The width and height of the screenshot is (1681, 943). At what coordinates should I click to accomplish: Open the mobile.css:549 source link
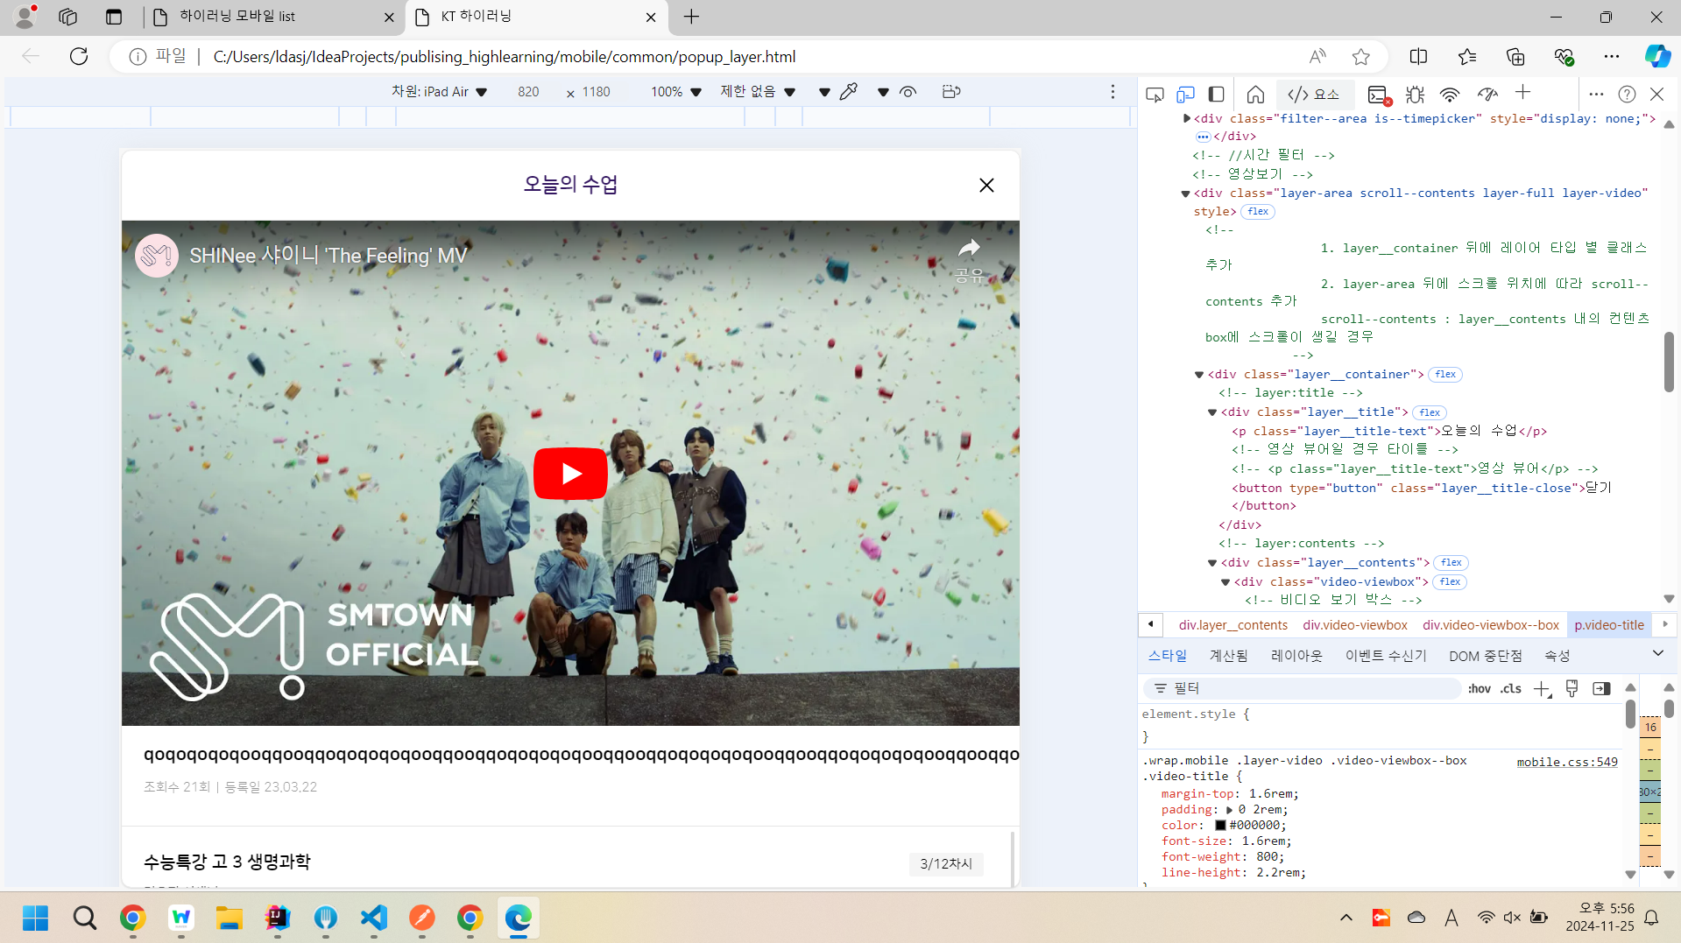coord(1566,762)
